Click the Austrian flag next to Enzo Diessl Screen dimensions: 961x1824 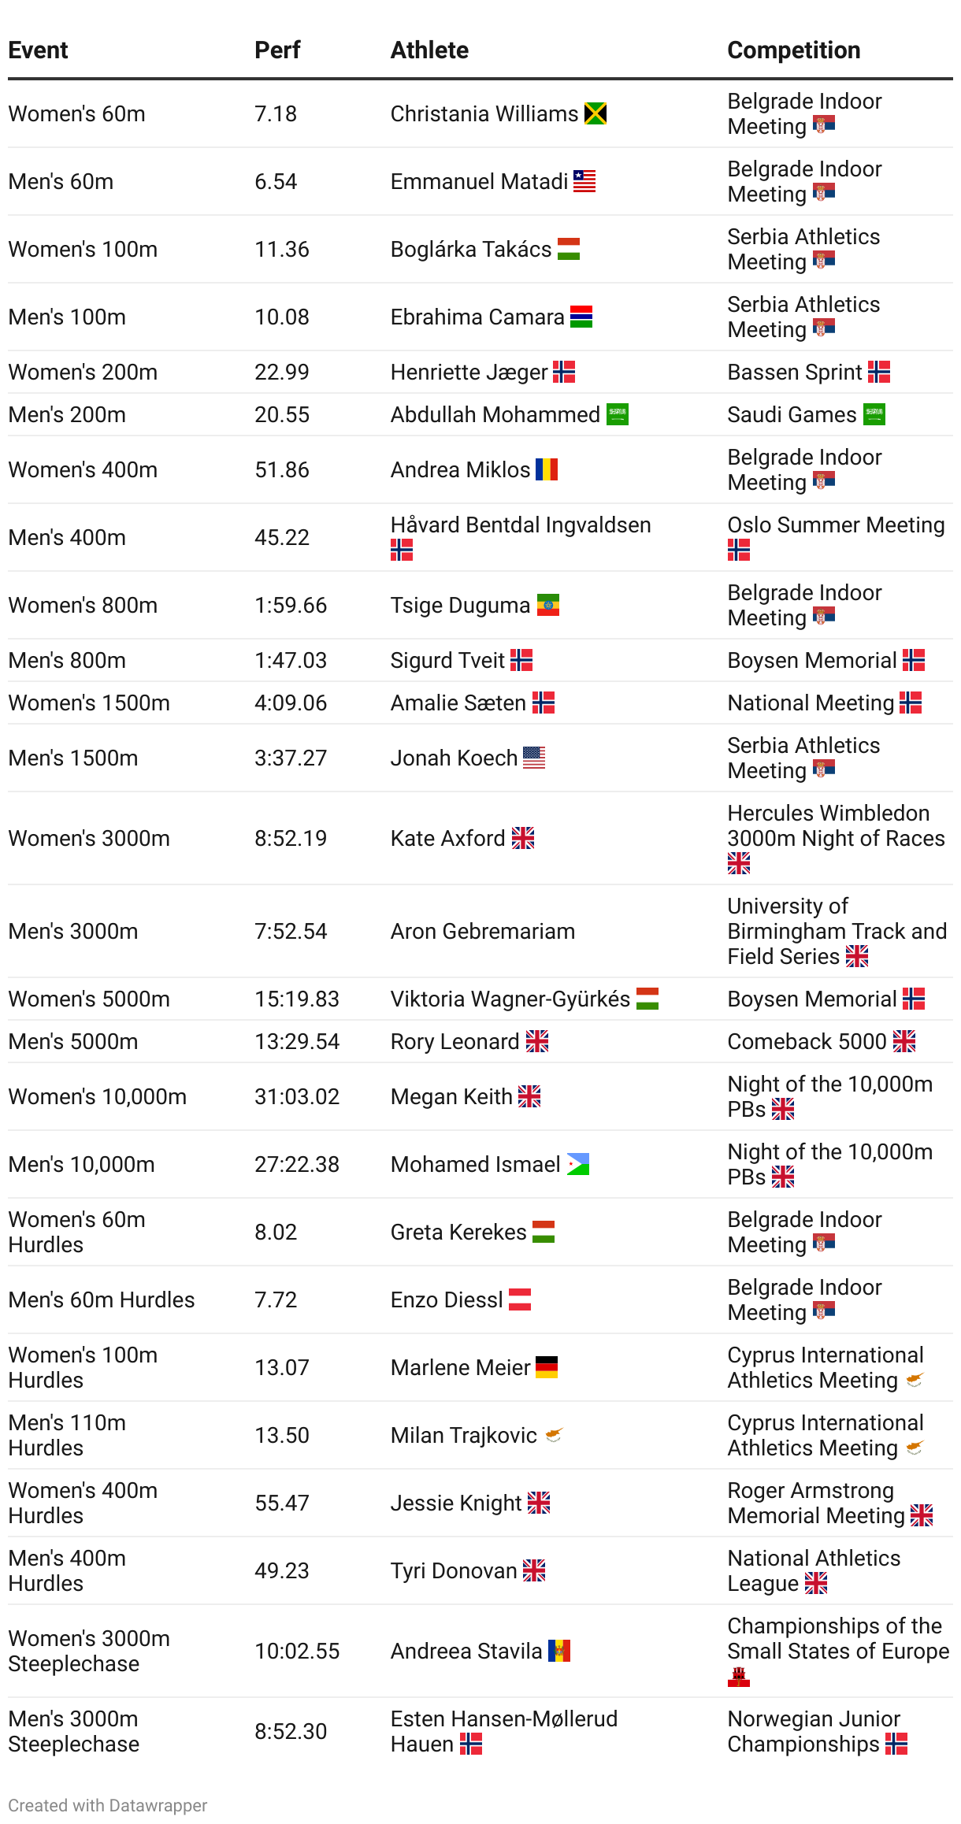pos(520,1299)
